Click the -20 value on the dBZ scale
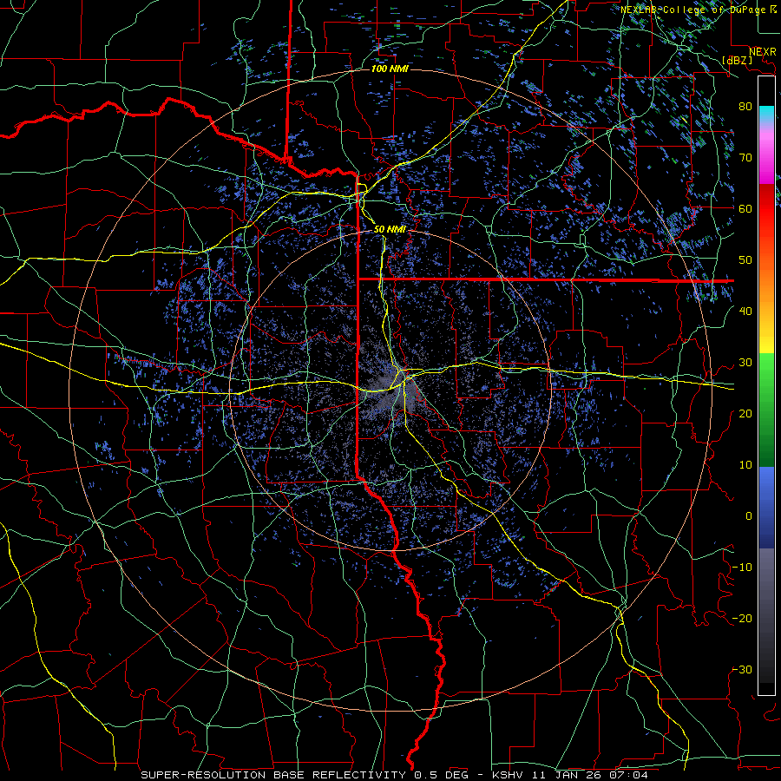The height and width of the screenshot is (781, 781). [x=742, y=619]
